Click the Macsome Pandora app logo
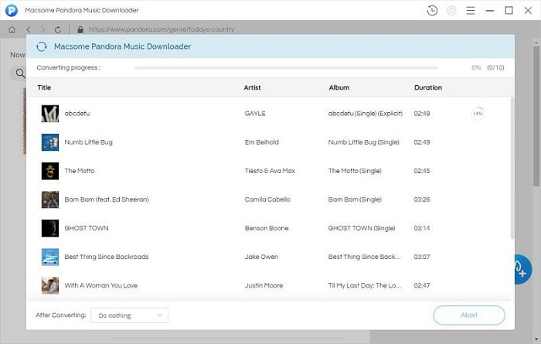Viewport: 541px width, 344px height. tap(12, 10)
